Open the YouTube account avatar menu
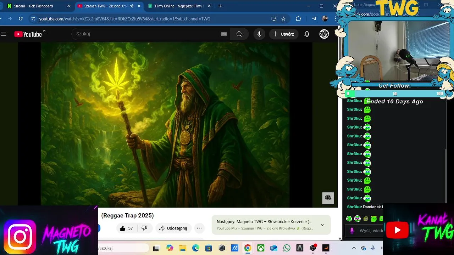Image resolution: width=454 pixels, height=255 pixels. click(324, 34)
